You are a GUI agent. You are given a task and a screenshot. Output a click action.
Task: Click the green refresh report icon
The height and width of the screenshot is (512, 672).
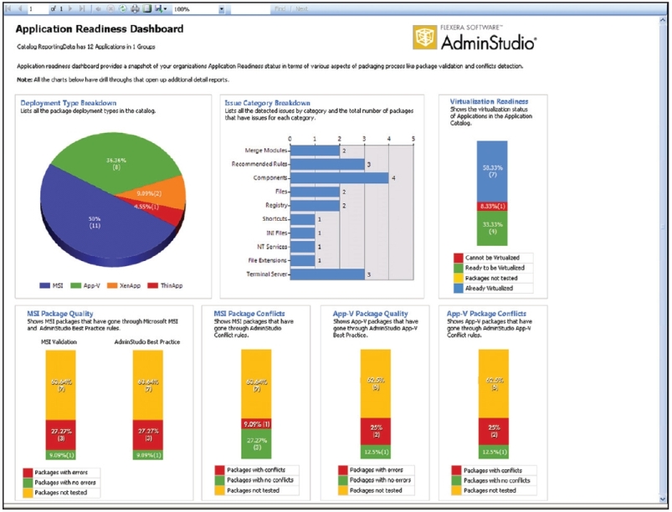click(124, 8)
